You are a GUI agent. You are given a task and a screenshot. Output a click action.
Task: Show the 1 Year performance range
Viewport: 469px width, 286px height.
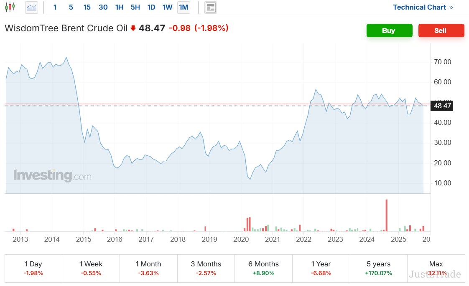tap(321, 268)
